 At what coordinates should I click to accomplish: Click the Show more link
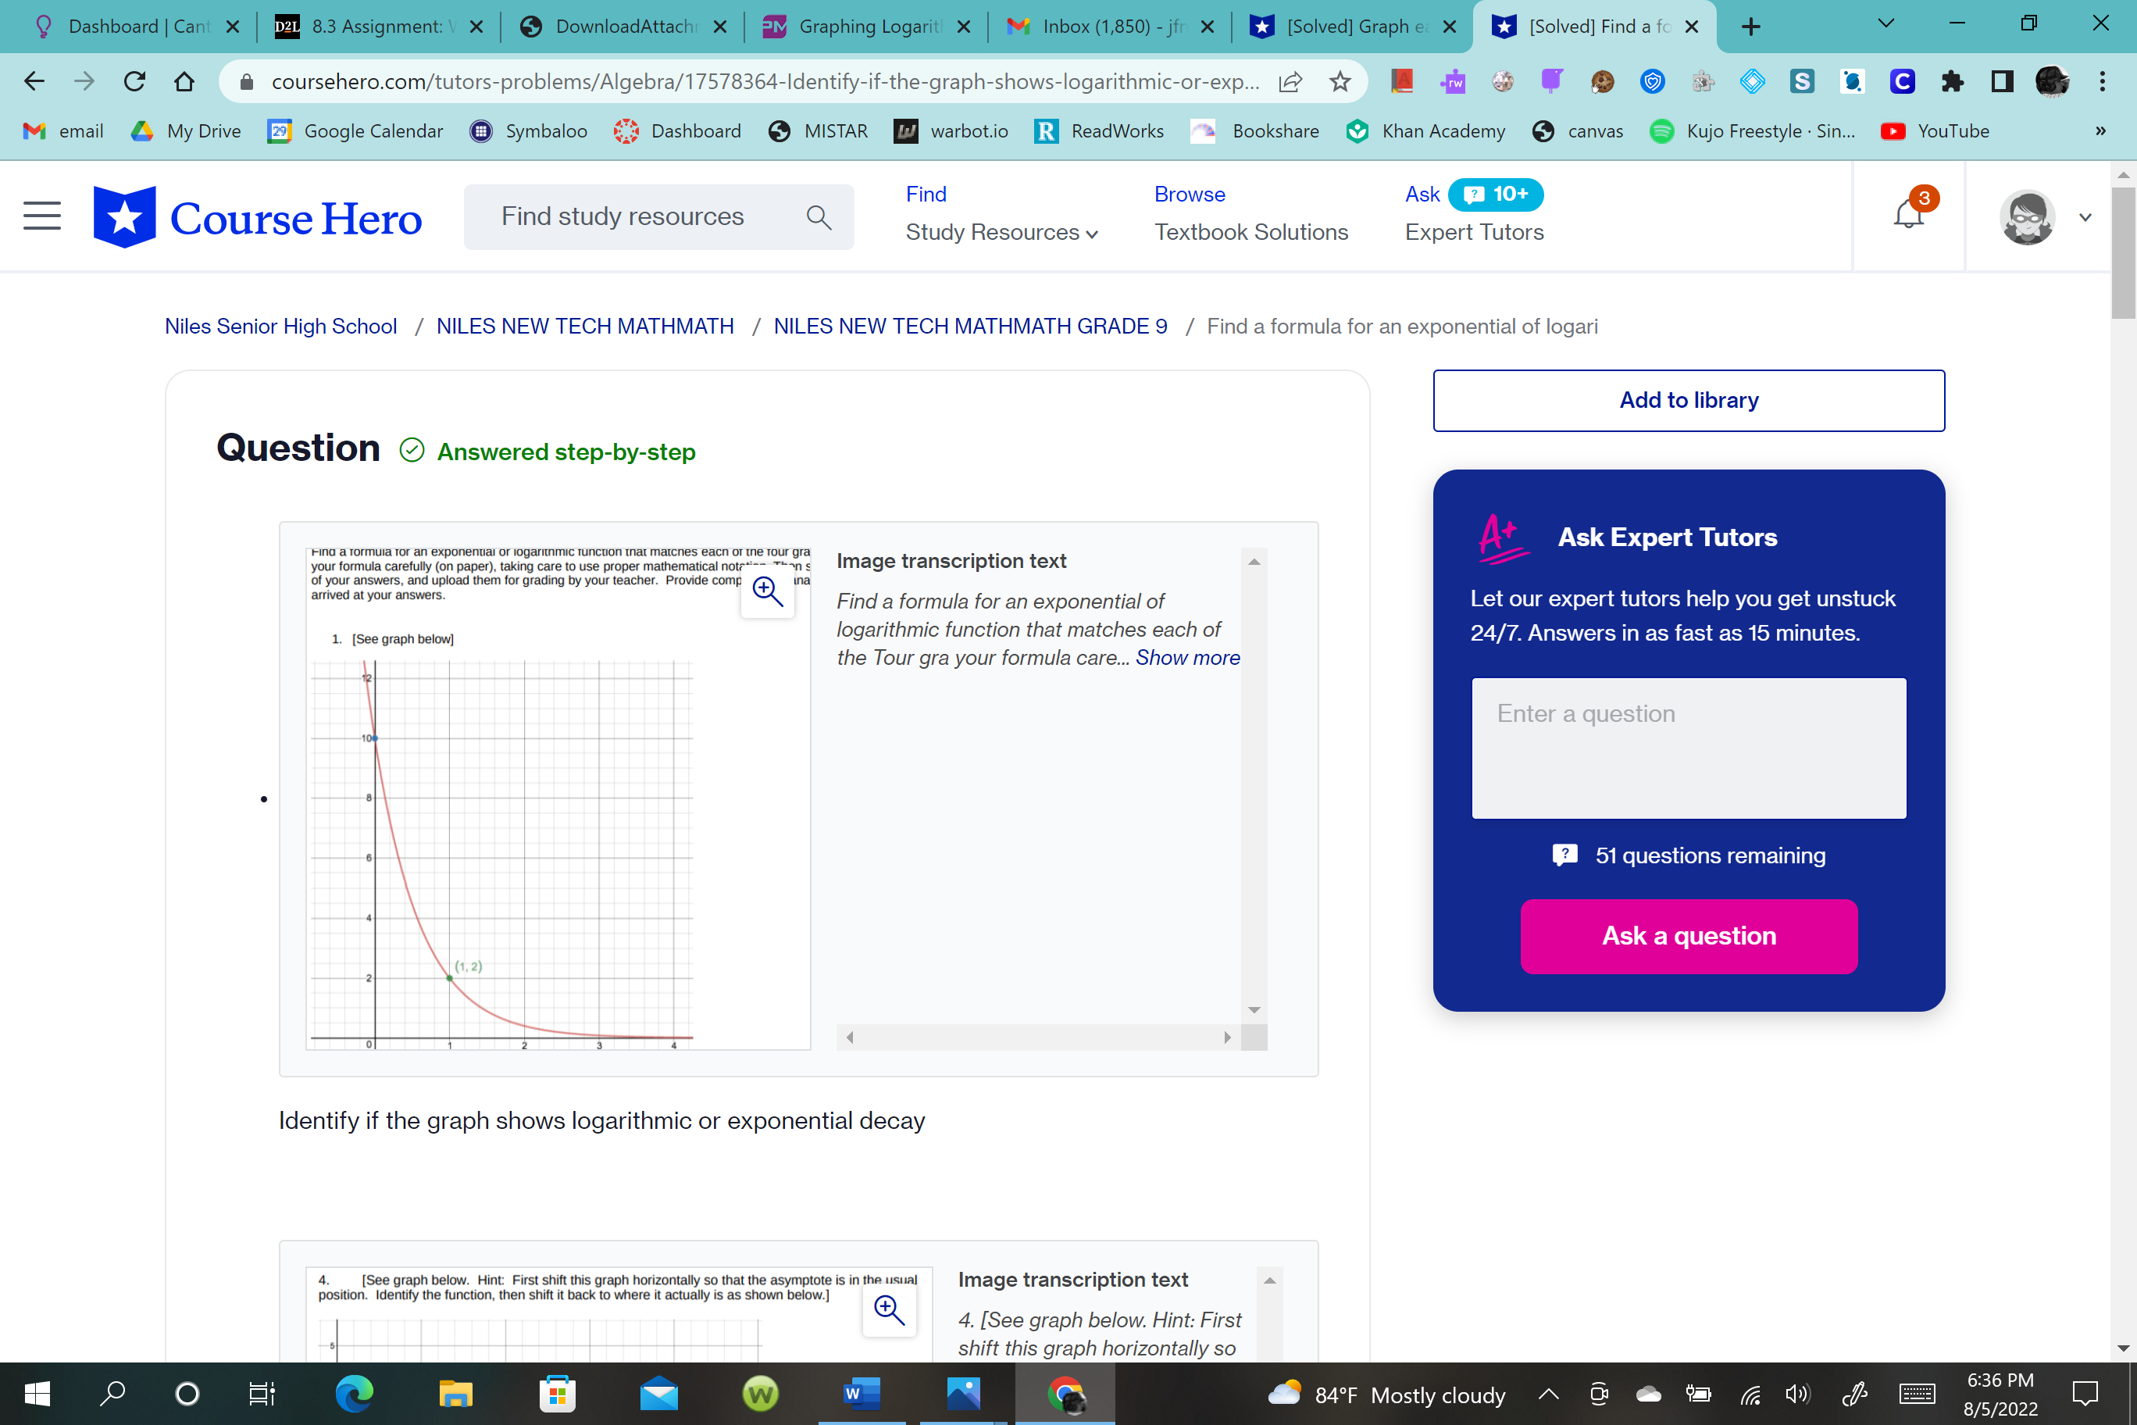click(x=1186, y=658)
